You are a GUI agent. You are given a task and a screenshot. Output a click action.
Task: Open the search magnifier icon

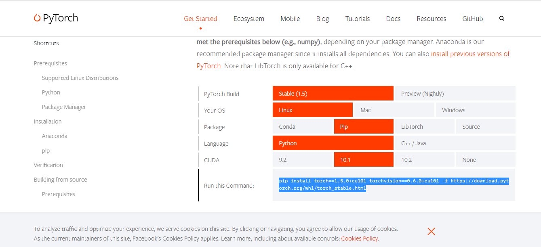pyautogui.click(x=502, y=19)
